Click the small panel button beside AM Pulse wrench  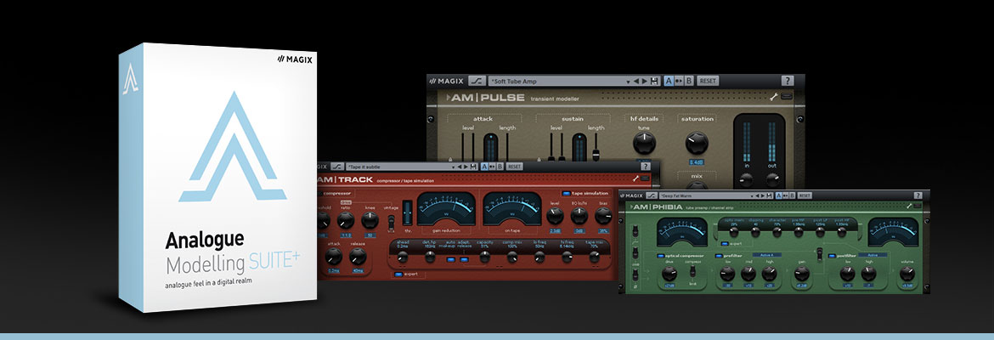[787, 96]
